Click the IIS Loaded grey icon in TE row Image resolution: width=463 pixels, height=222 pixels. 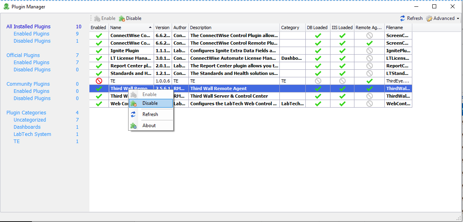[x=342, y=81]
